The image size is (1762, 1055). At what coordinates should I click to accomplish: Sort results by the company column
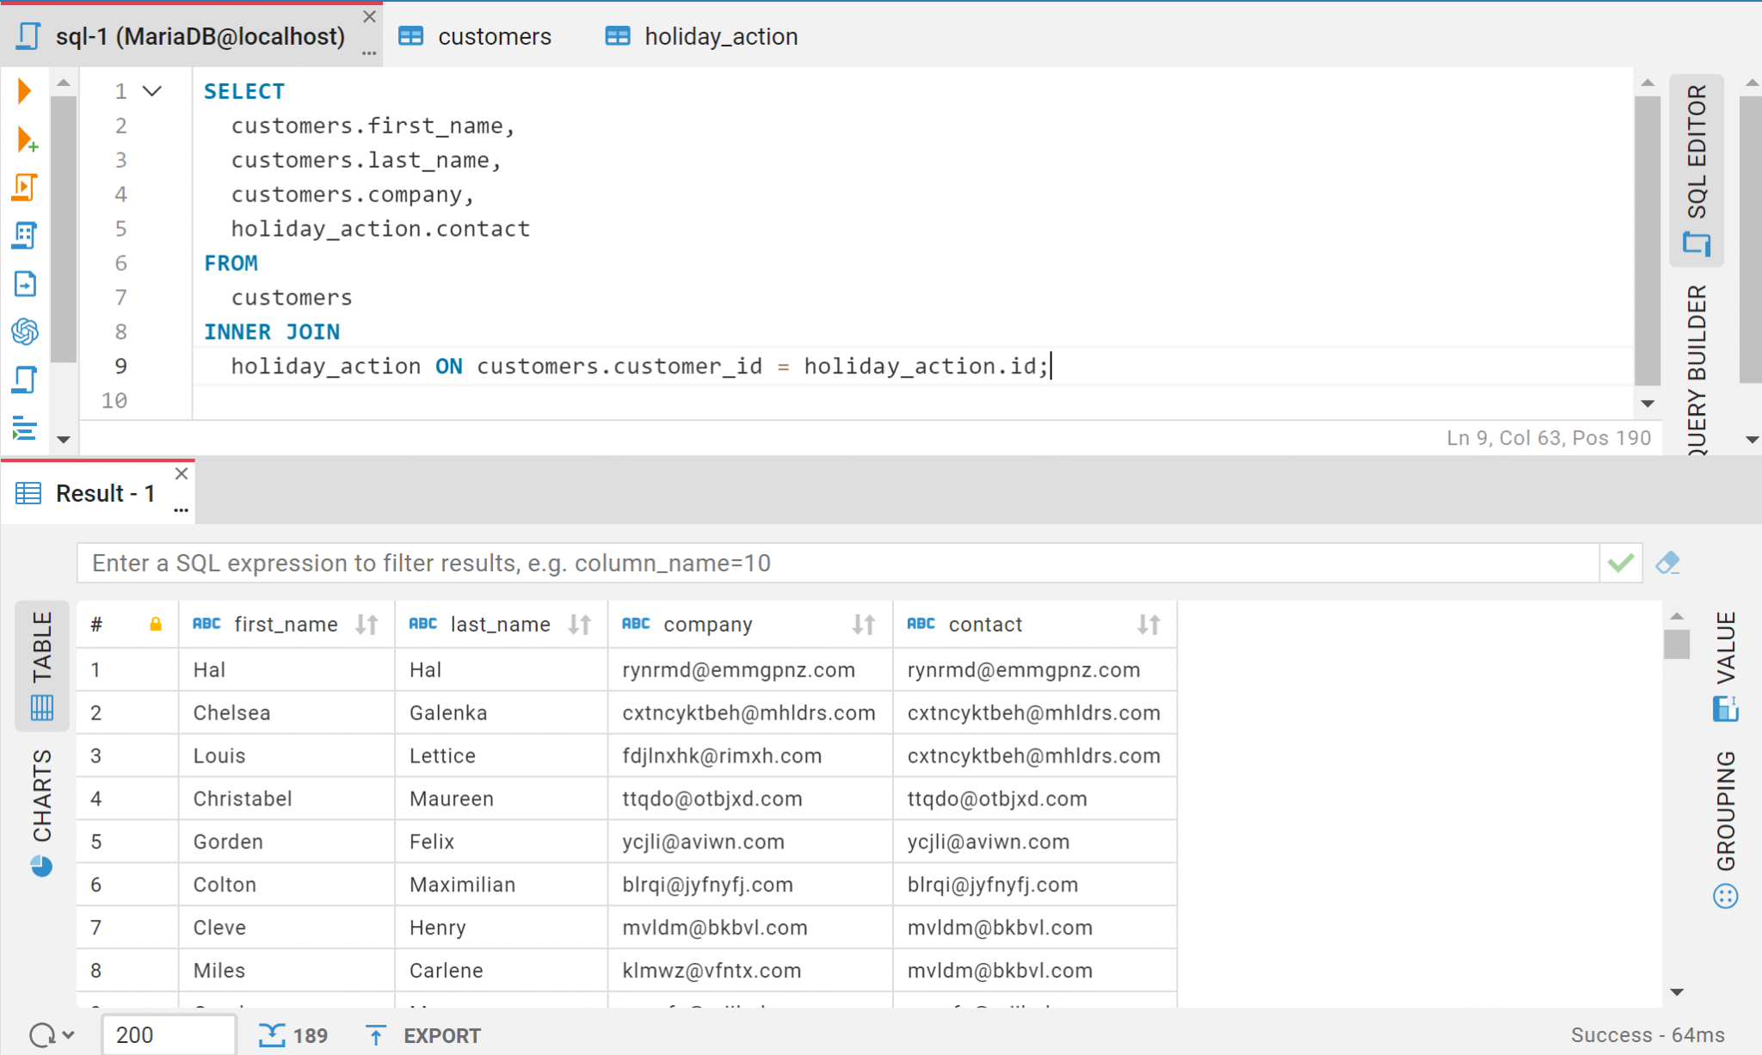863,624
